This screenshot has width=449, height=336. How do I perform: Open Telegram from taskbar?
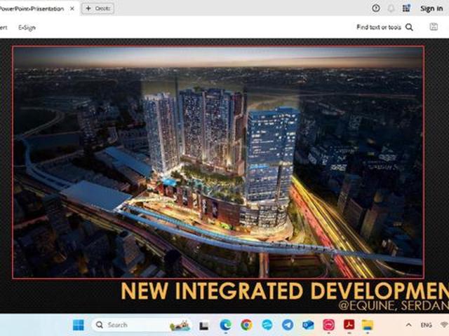tap(287, 325)
